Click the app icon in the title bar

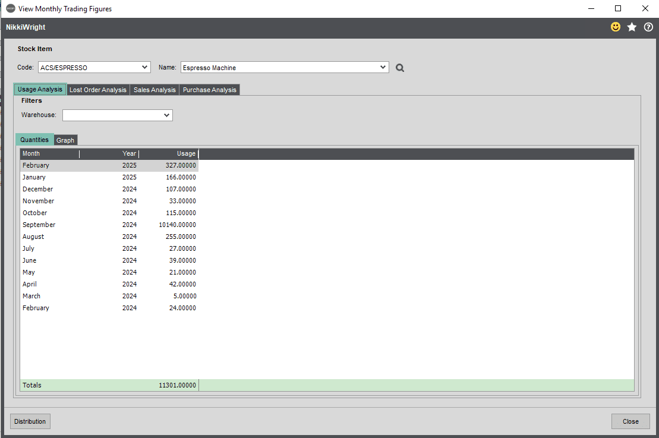click(x=11, y=8)
